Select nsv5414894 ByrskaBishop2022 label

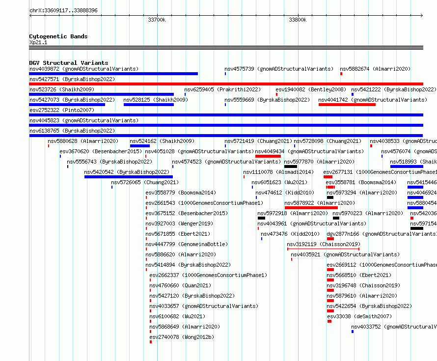tap(188, 265)
